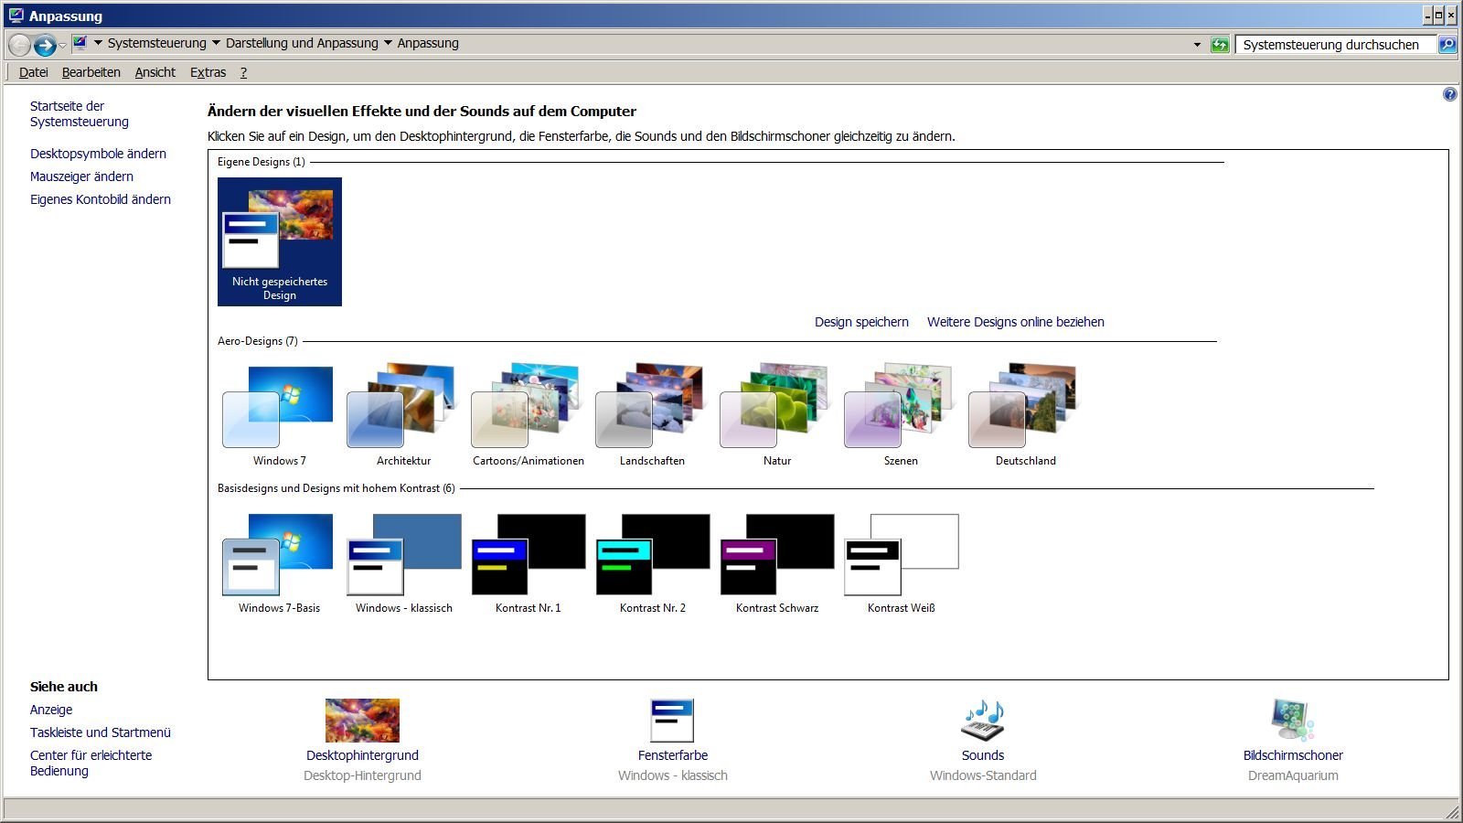1463x823 pixels.
Task: Expand the Darstellung und Anpassung breadcrumb dropdown
Action: coord(388,43)
